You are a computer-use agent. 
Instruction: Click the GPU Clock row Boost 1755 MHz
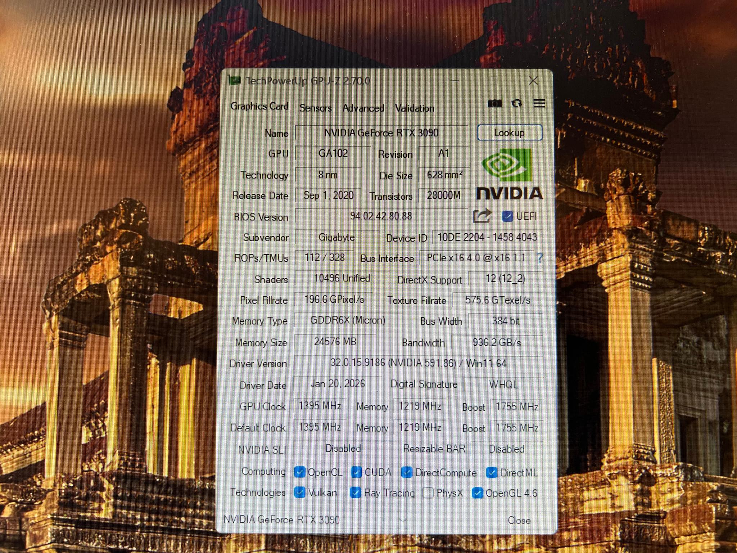(x=517, y=407)
